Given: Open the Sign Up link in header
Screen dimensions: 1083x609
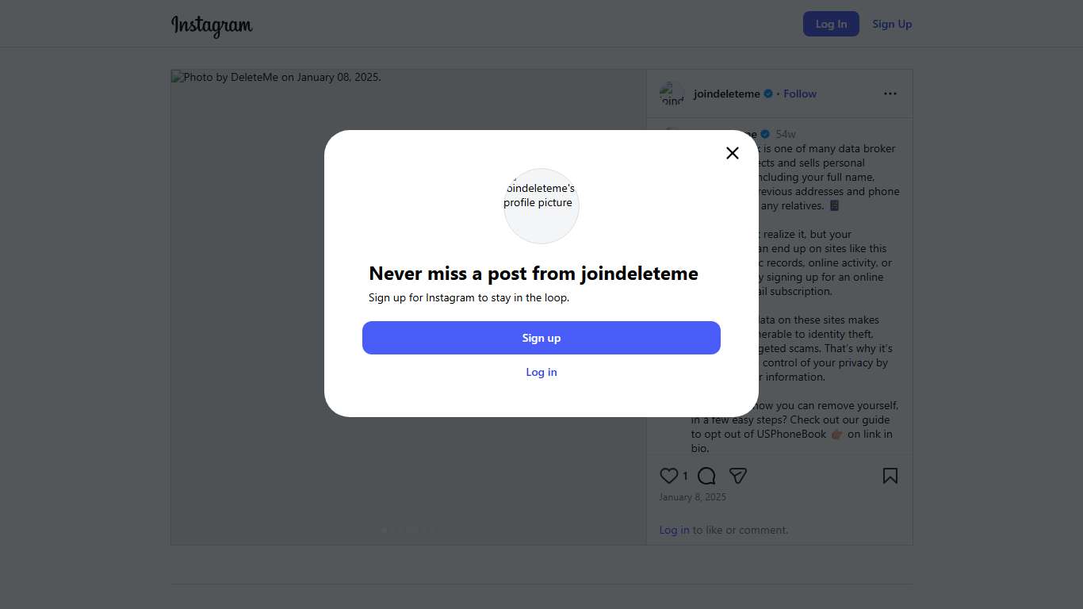Looking at the screenshot, I should tap(892, 24).
